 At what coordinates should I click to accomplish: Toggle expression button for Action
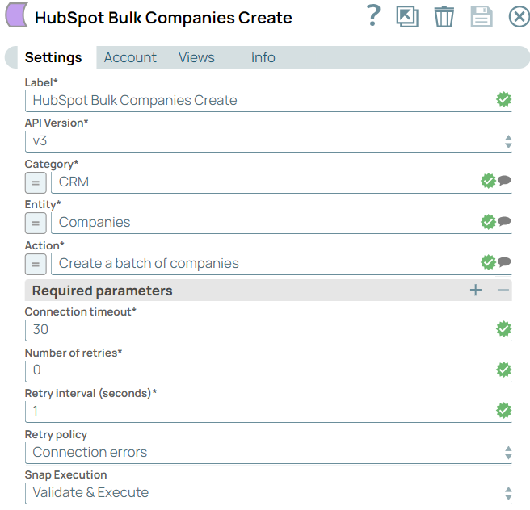coord(36,264)
